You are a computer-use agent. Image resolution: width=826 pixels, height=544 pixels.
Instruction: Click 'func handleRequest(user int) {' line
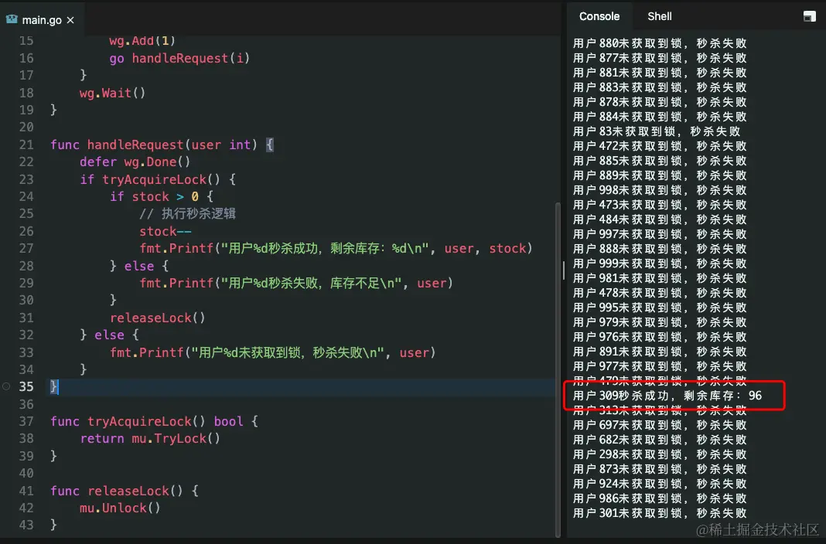162,144
